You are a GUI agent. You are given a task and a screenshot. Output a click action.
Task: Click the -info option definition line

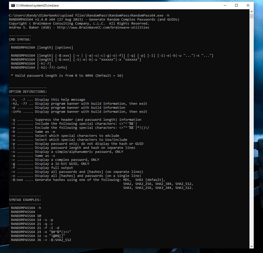[x=79, y=112]
